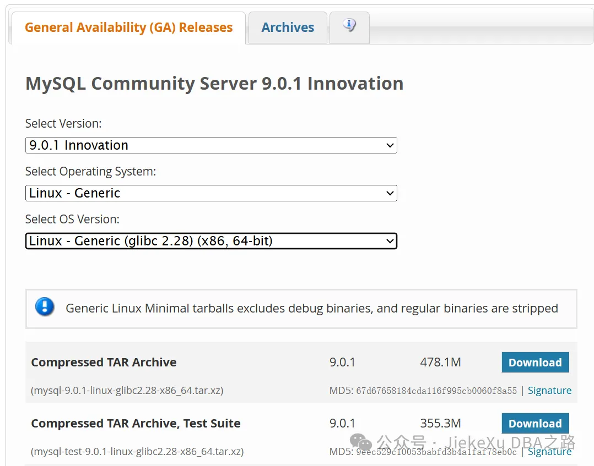Click the info speech-bubble tab icon

click(349, 25)
